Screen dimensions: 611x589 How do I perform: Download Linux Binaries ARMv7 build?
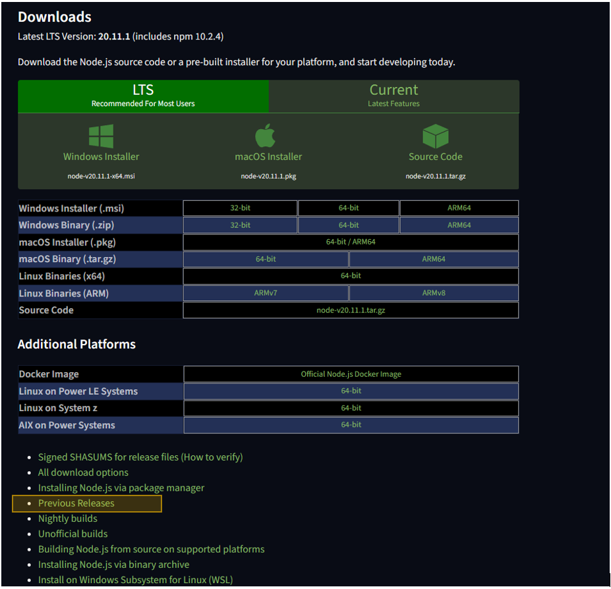click(x=266, y=293)
